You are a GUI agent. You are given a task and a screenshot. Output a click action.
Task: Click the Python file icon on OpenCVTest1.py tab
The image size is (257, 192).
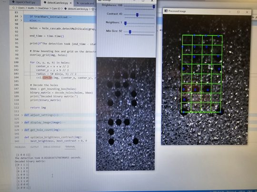13,2
